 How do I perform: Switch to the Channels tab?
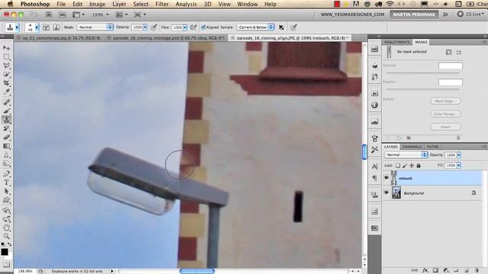tap(412, 147)
